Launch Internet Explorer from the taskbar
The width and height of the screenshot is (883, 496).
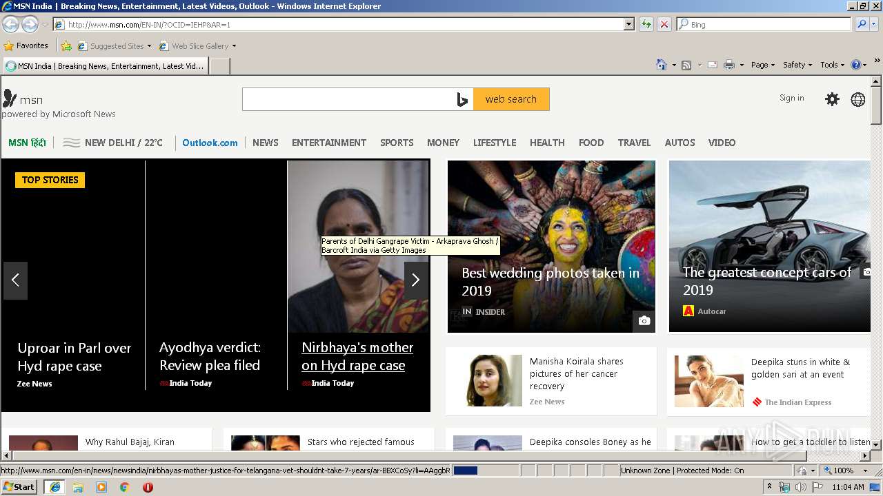[54, 487]
